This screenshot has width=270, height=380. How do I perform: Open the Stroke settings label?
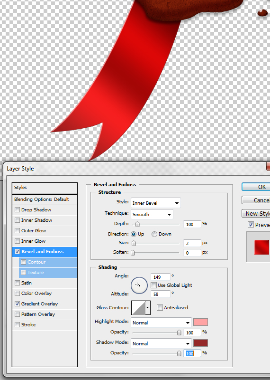[x=28, y=325]
